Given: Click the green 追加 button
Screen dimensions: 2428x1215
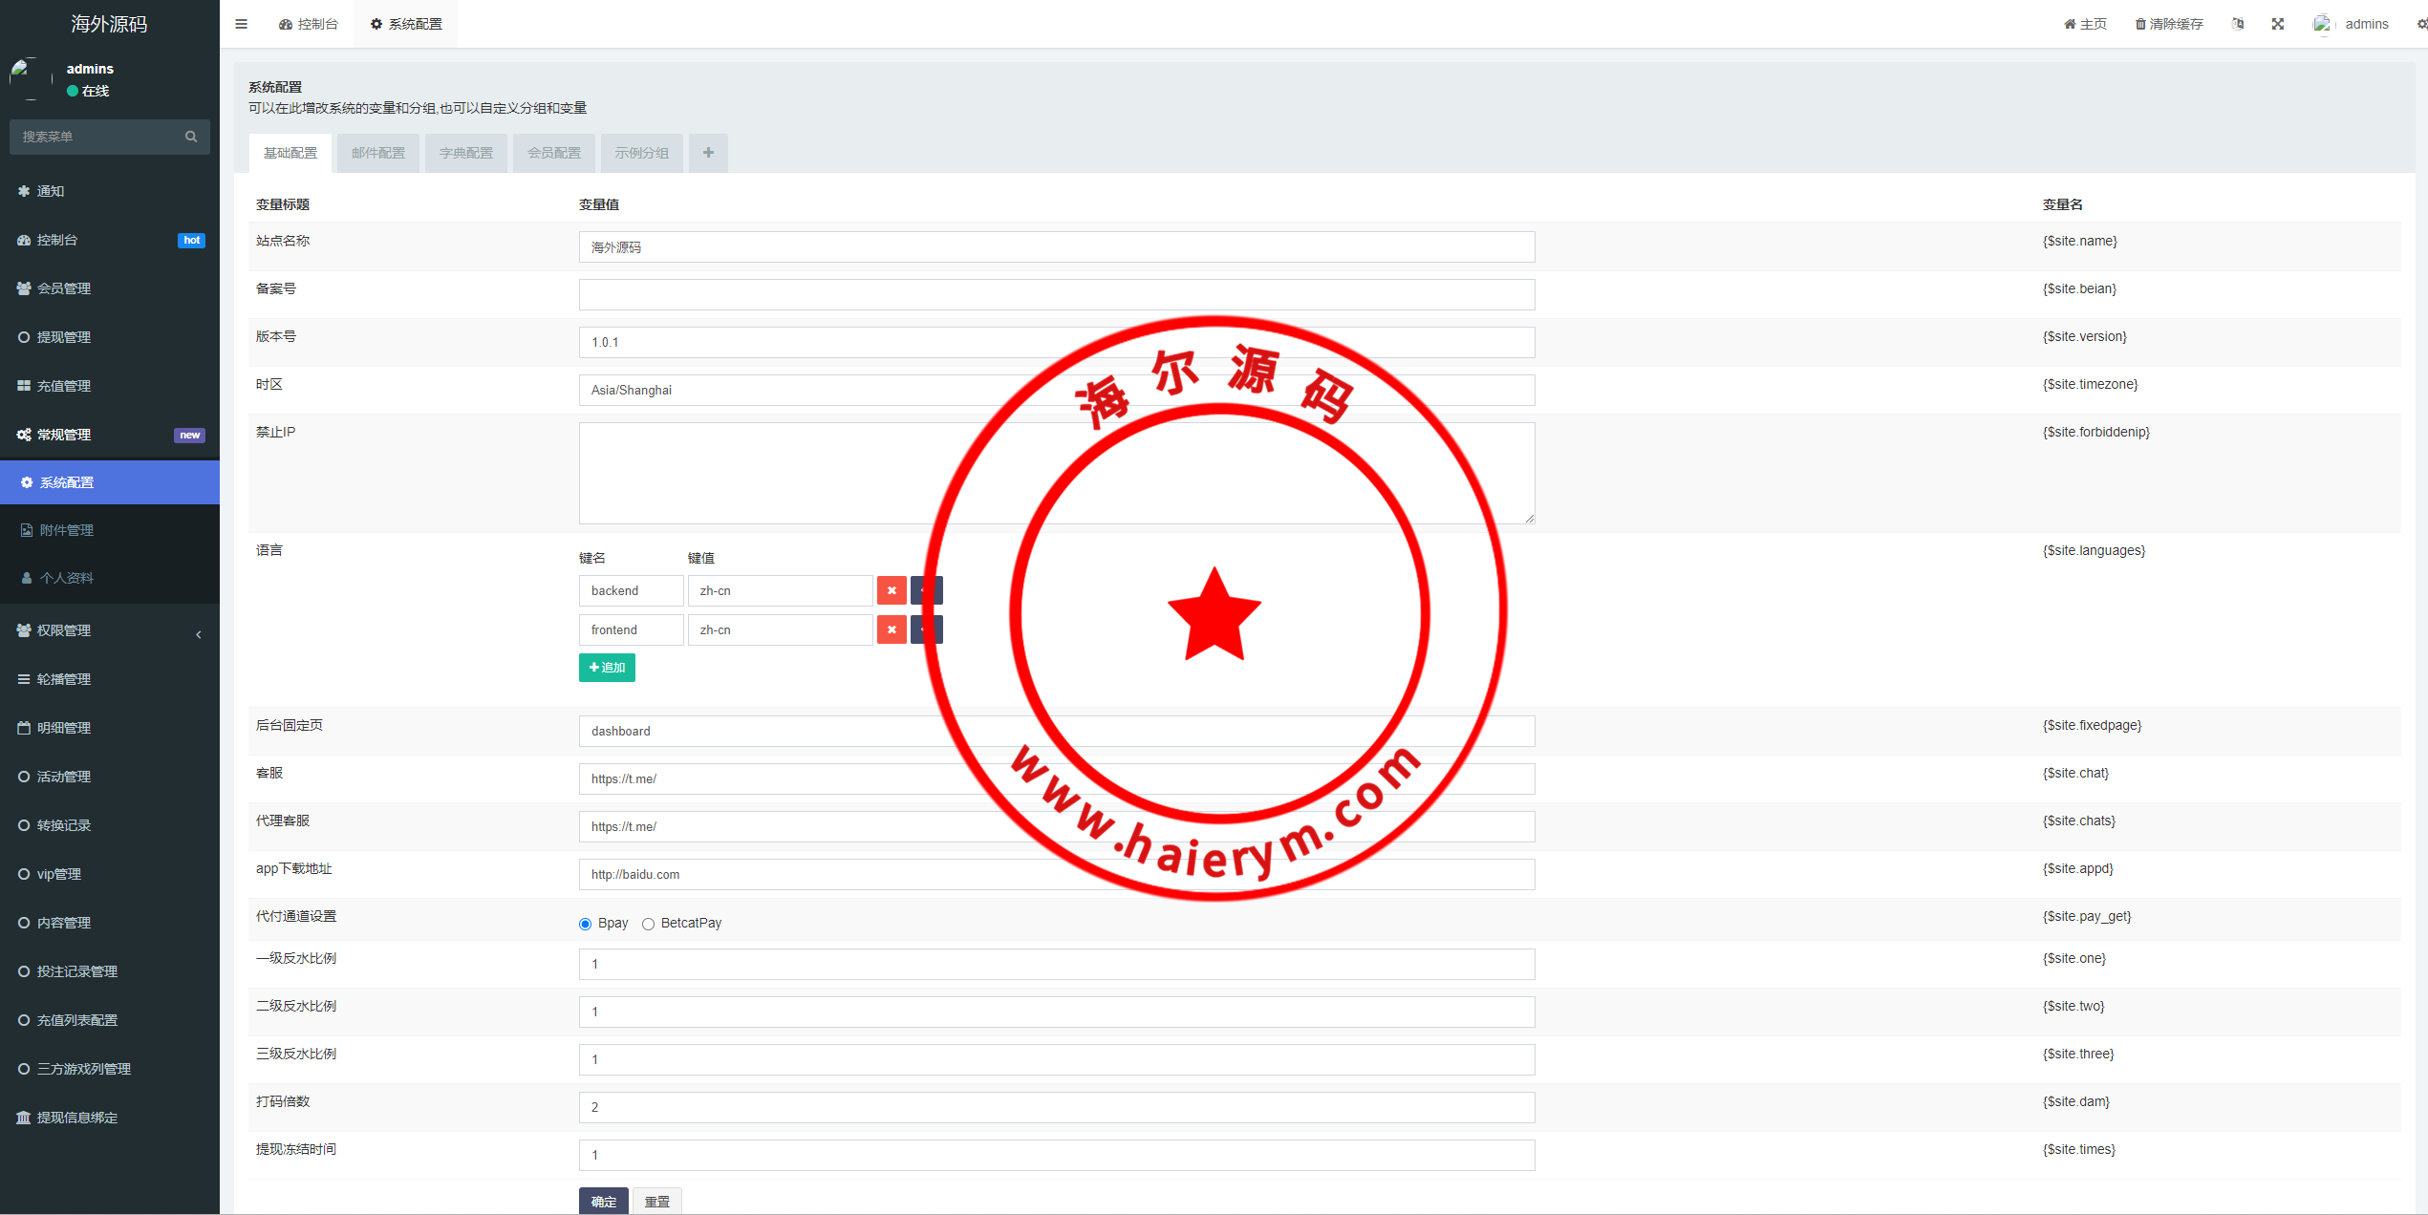Looking at the screenshot, I should coord(607,667).
